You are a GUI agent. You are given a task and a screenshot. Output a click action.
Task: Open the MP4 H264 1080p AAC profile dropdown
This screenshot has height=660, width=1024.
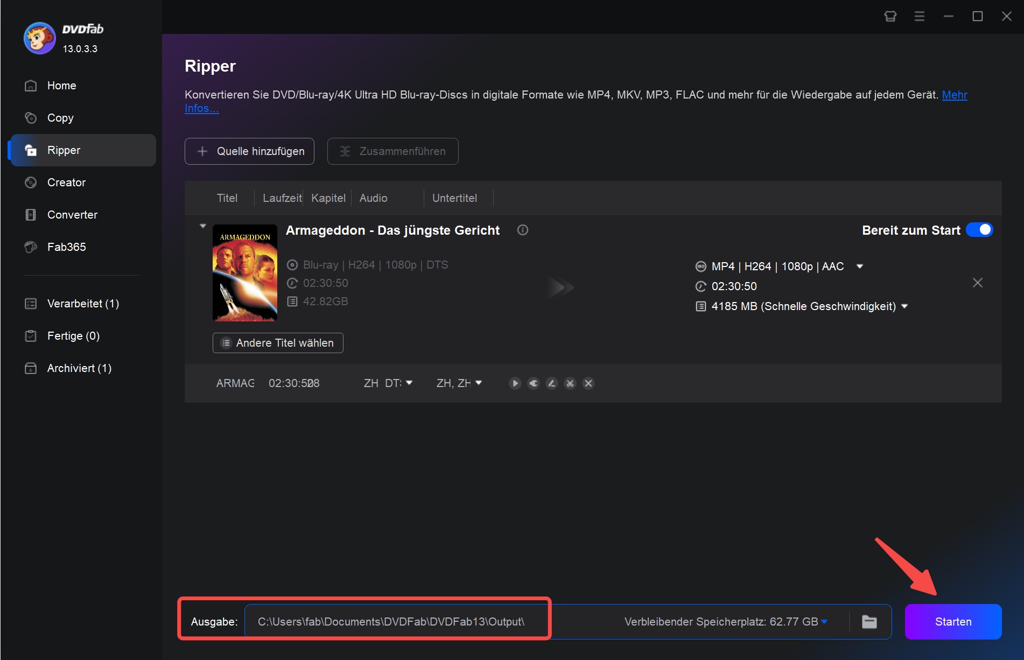tap(860, 266)
